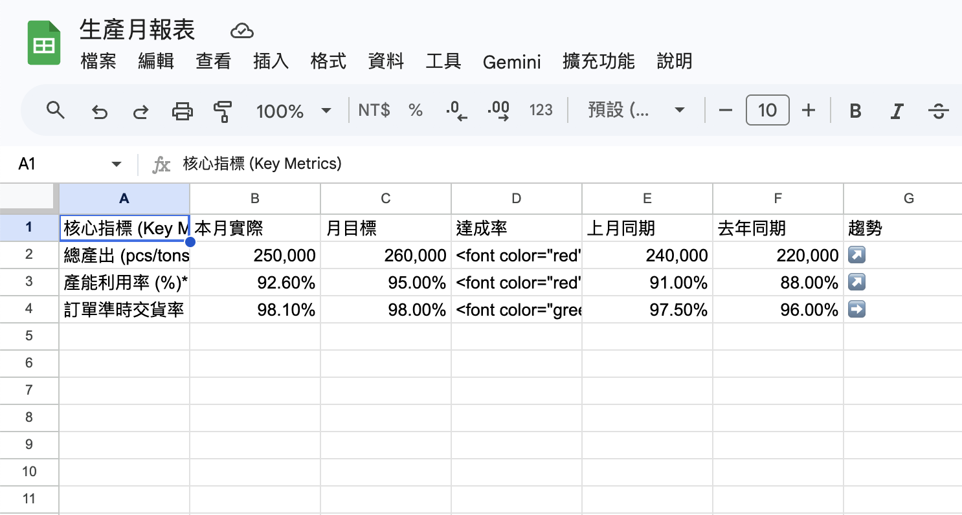Increase font size with the plus button
Image resolution: width=962 pixels, height=515 pixels.
(x=809, y=110)
